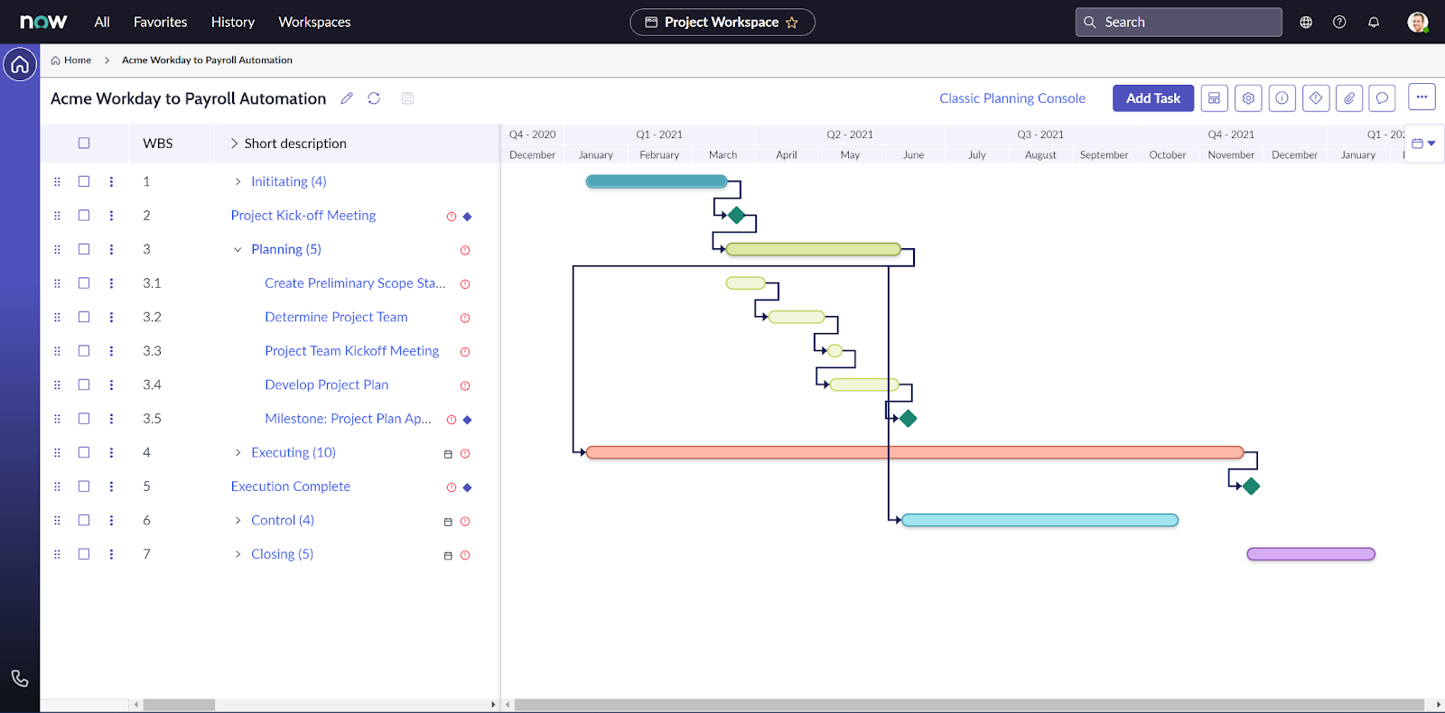Open help with the question mark icon
Viewport: 1445px width, 713px height.
click(1339, 23)
